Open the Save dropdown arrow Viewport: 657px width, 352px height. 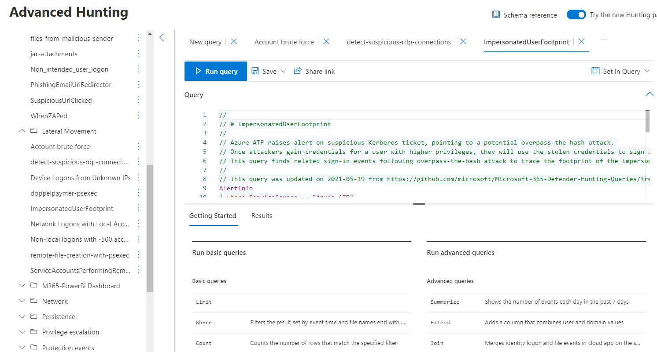(x=283, y=71)
